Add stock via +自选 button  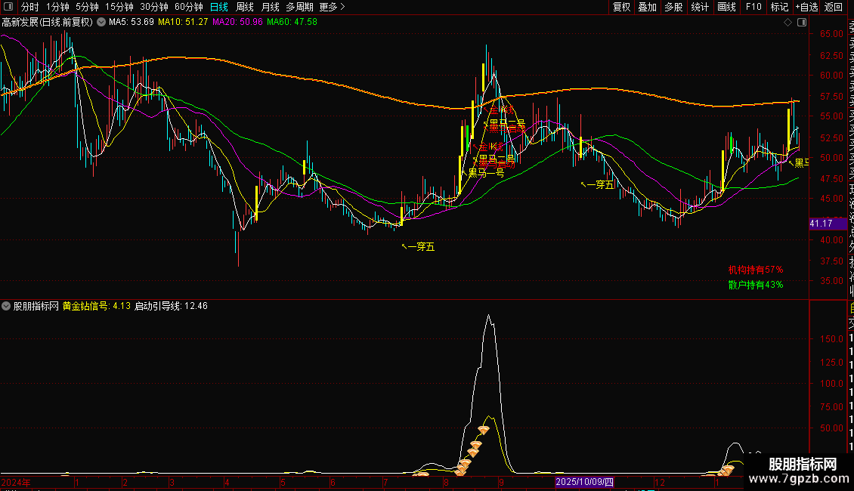tap(806, 8)
